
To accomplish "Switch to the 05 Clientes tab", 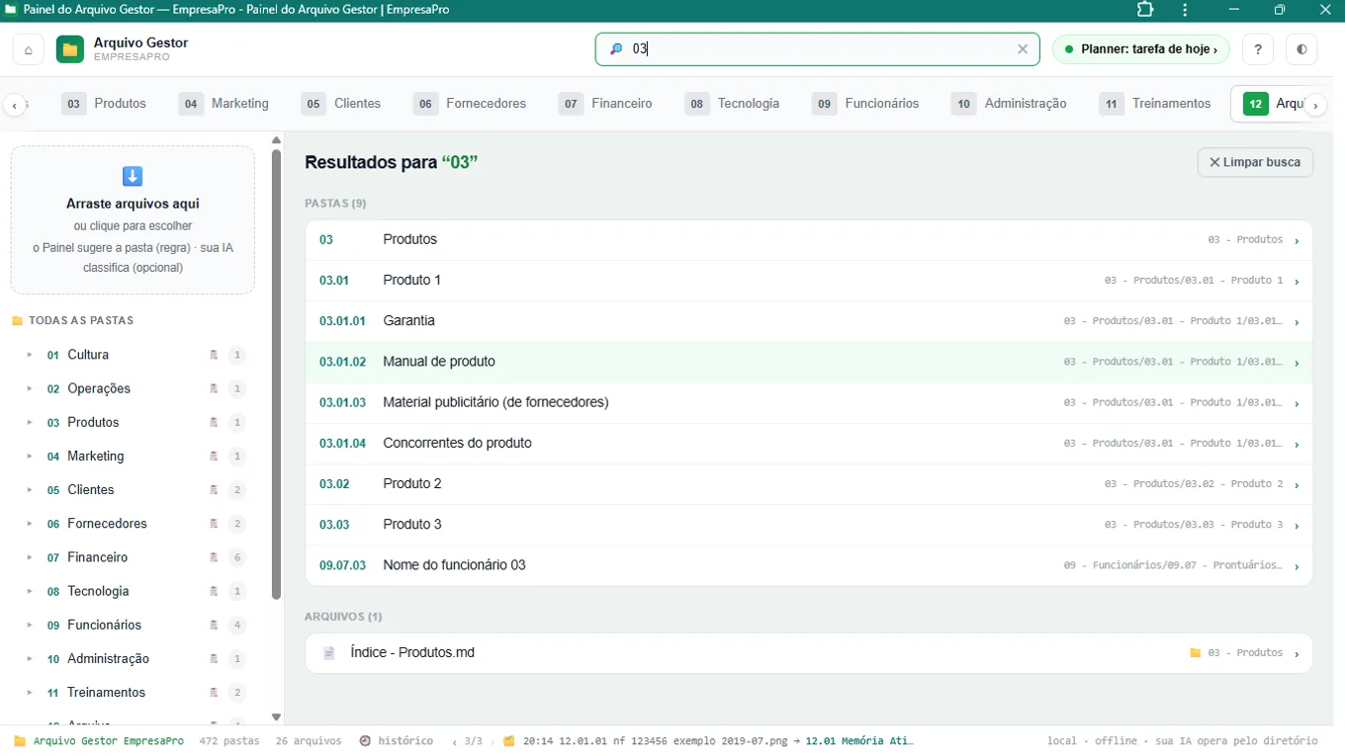I will [x=342, y=103].
